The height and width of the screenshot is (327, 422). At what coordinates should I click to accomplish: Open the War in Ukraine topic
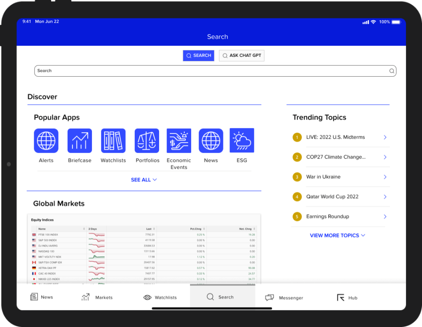323,177
